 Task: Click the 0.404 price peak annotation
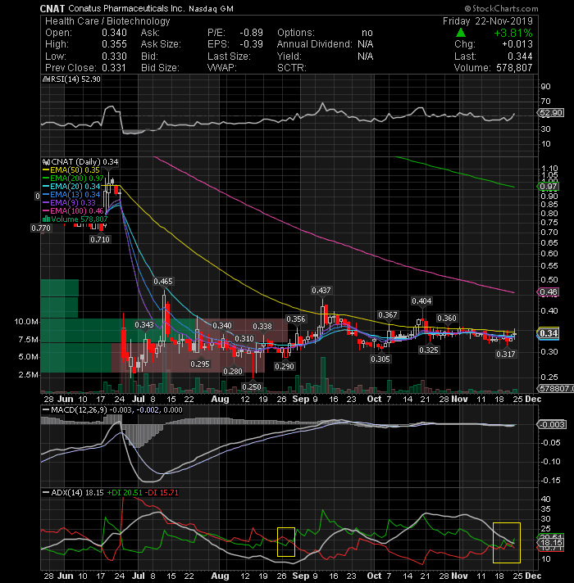[421, 301]
